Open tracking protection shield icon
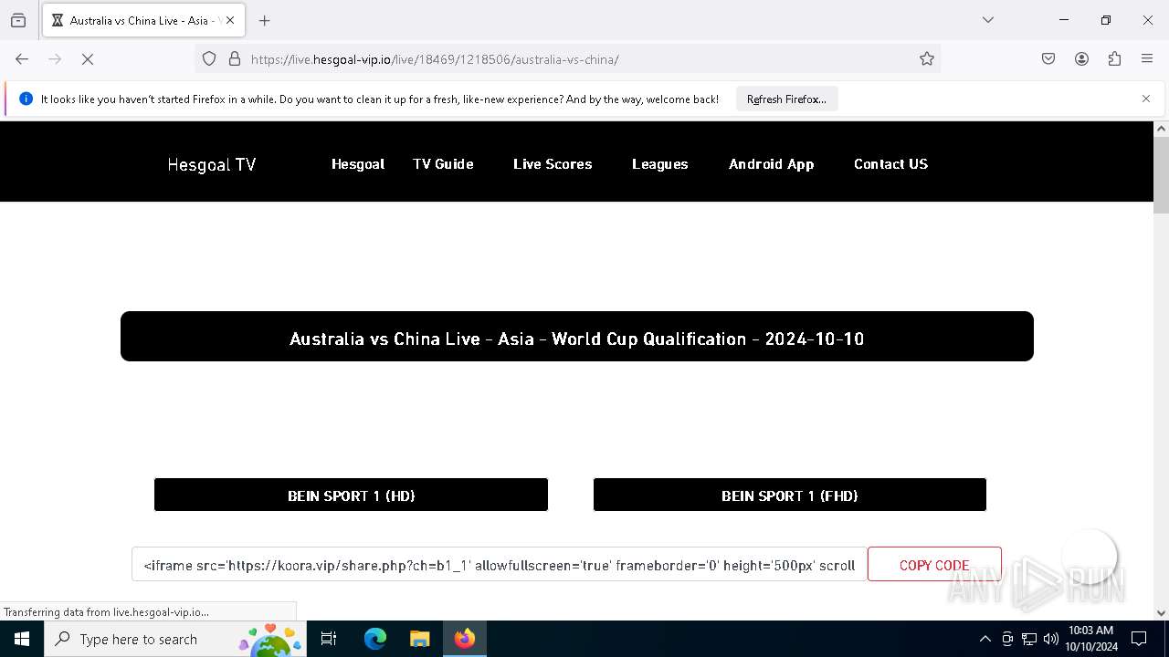 [x=209, y=58]
